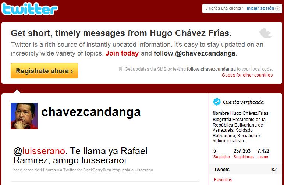Click the chavezcandanga profile picture

24,116
